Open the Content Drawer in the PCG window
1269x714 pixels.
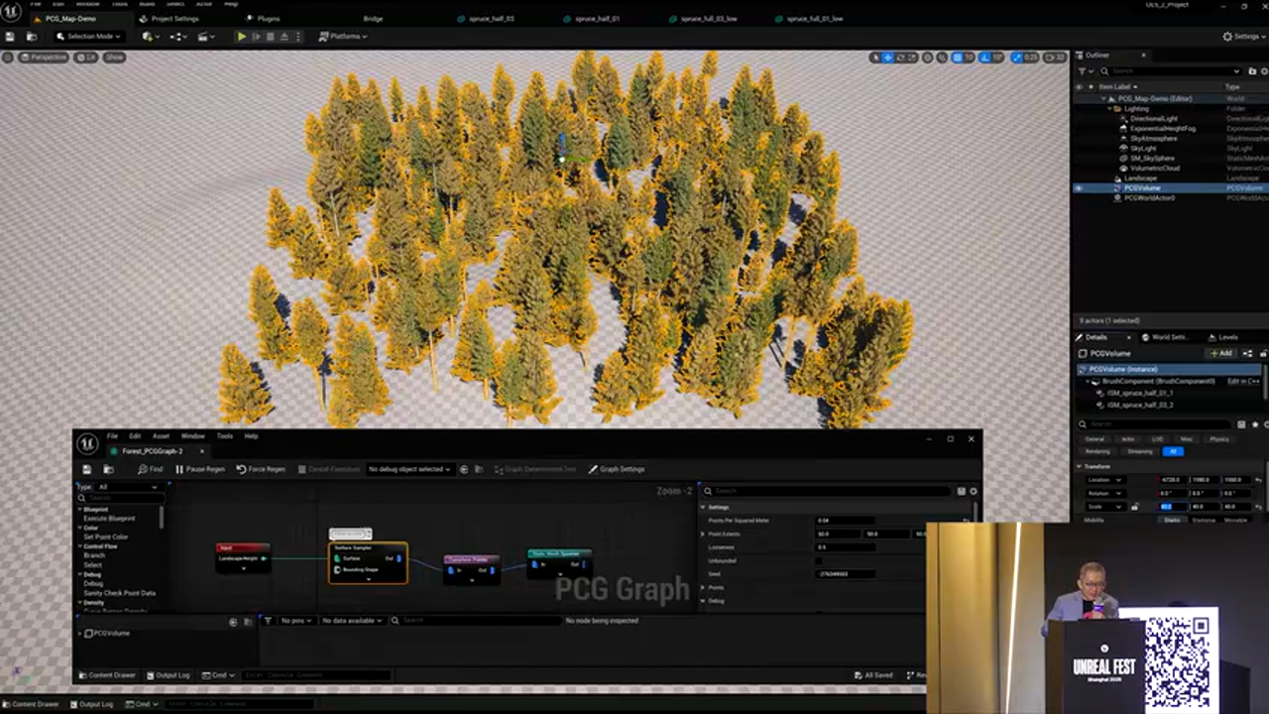[107, 675]
